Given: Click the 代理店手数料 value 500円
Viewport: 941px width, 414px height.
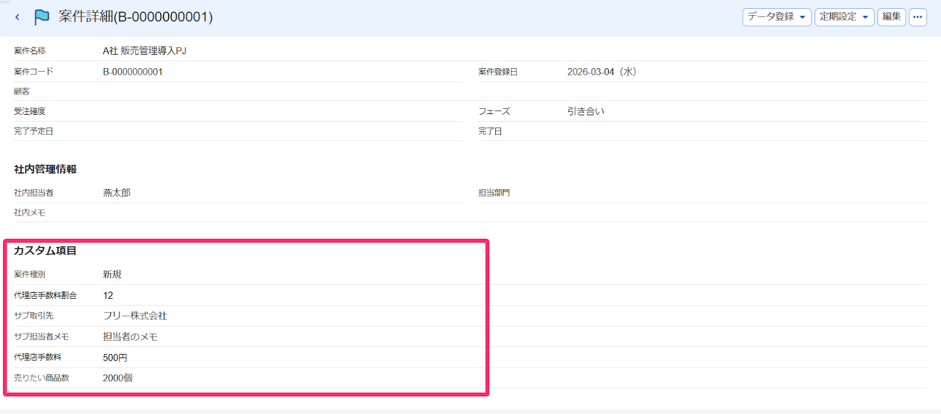Looking at the screenshot, I should coord(115,358).
